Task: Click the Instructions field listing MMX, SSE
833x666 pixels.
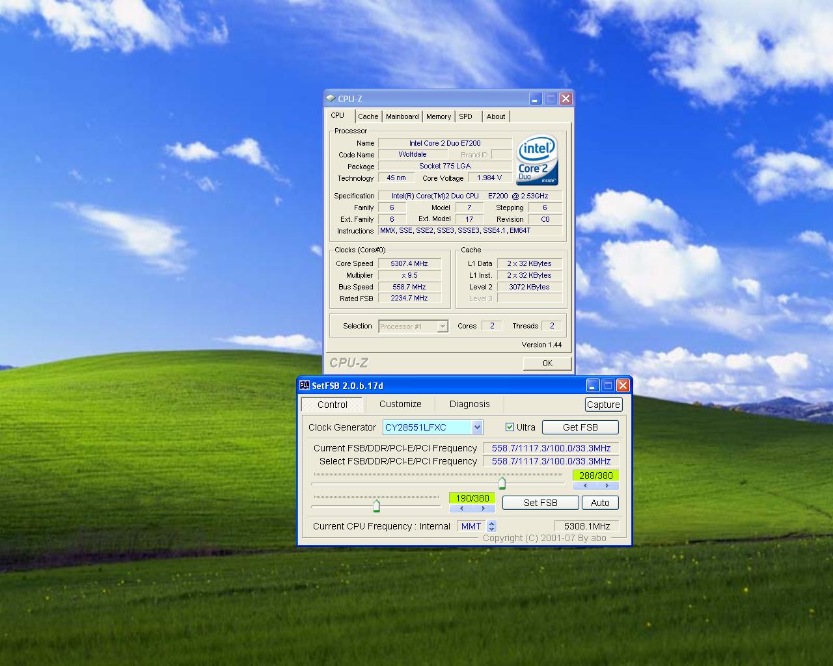Action: click(471, 230)
